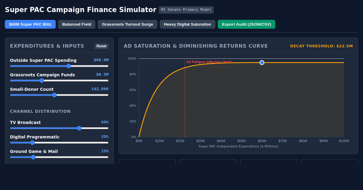Click the 80% y-axis tick label
363x190 pixels.
(133, 74)
